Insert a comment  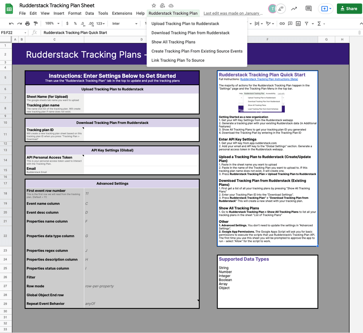click(290, 23)
